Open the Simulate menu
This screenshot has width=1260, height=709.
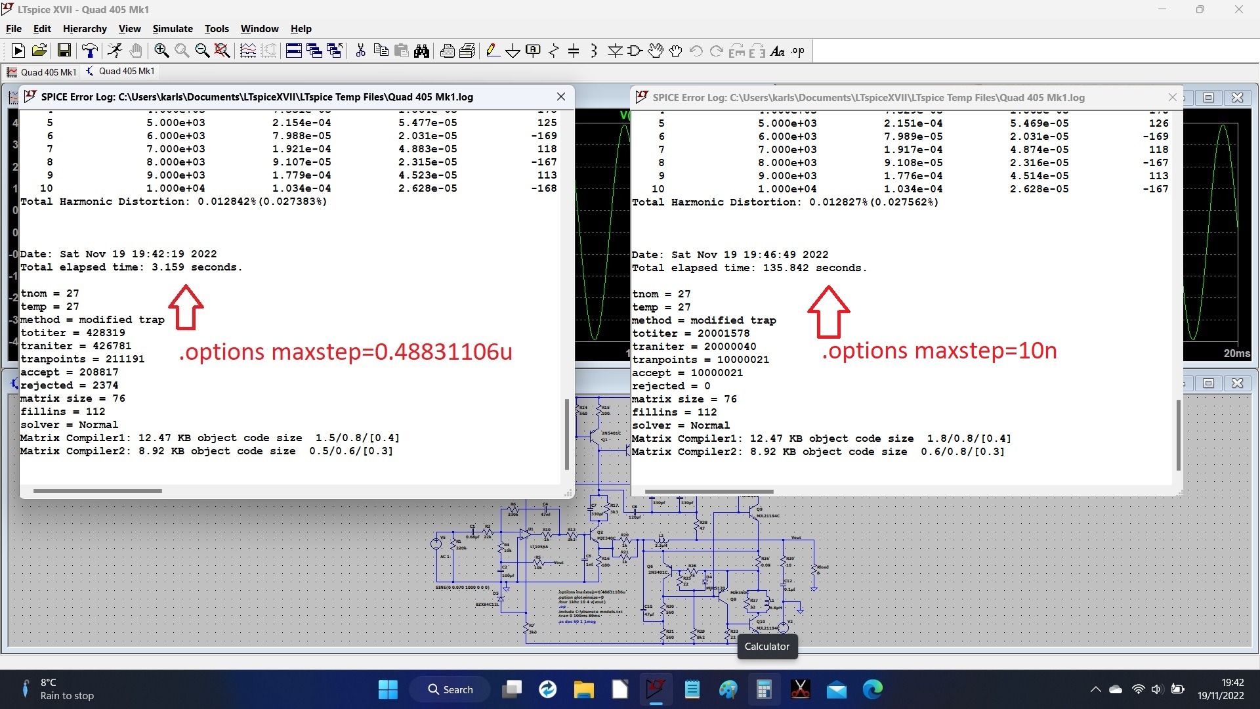tap(173, 29)
